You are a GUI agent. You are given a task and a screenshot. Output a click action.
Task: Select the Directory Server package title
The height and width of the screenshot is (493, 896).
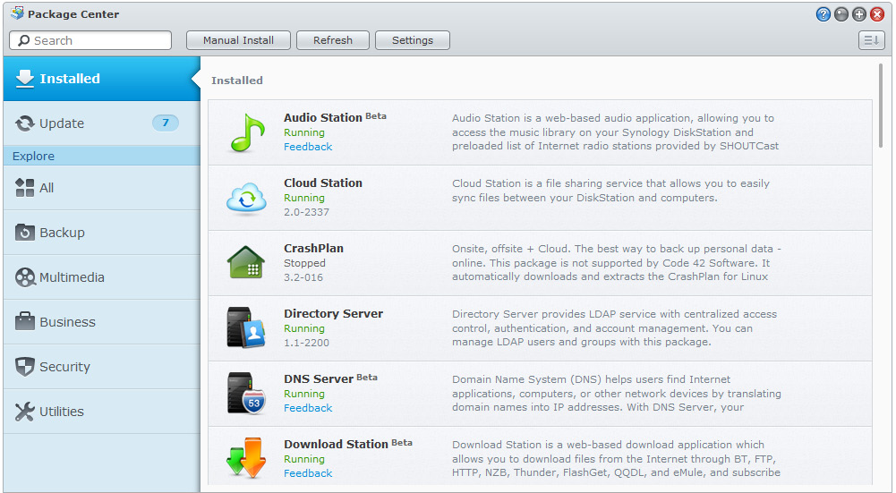[x=334, y=314]
